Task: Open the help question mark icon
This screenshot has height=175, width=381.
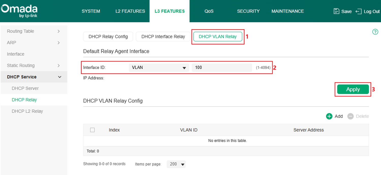Action: pyautogui.click(x=375, y=32)
